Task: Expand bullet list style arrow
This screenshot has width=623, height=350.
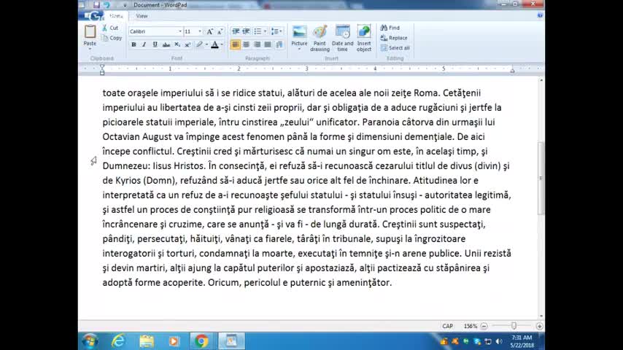Action: tap(265, 31)
